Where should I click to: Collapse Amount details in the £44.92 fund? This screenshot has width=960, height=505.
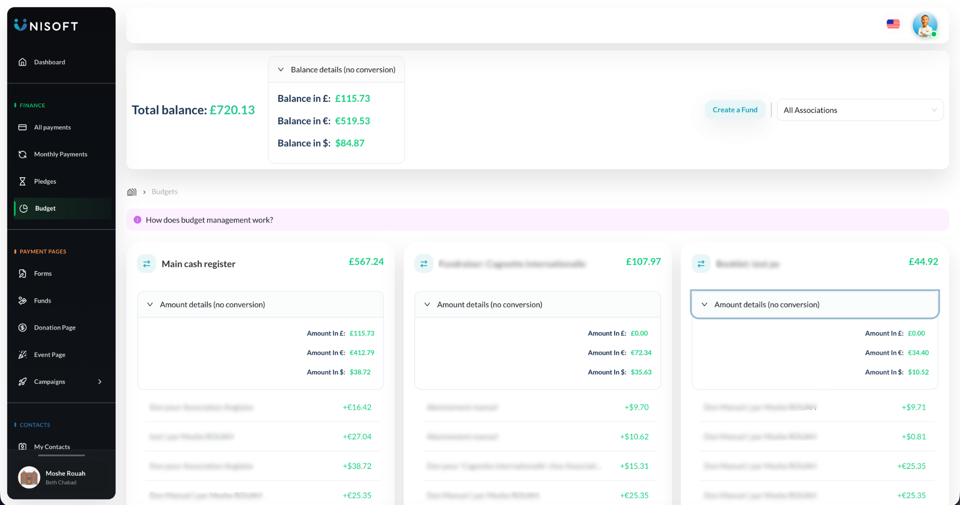704,305
